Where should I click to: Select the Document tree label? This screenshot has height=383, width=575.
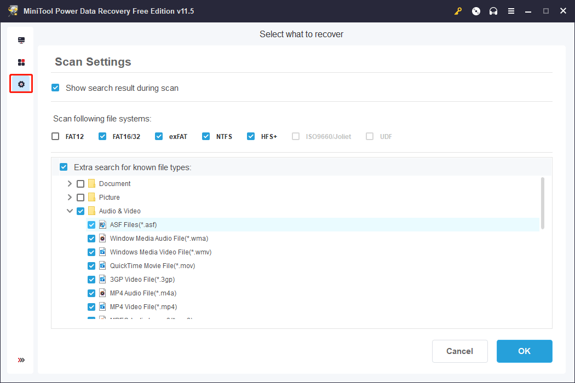click(x=115, y=184)
